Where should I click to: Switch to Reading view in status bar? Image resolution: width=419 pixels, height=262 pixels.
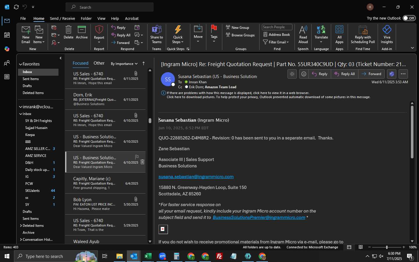[x=361, y=247]
